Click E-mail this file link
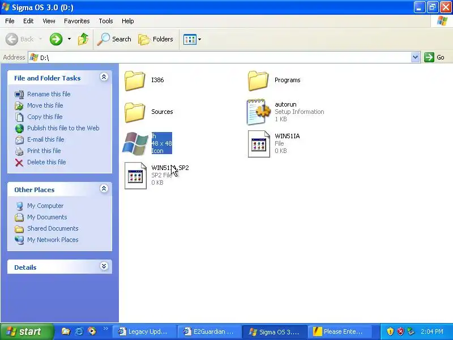This screenshot has width=453, height=340. 46,139
